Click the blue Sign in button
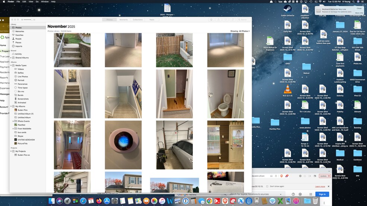367x206 pixels. (322, 194)
